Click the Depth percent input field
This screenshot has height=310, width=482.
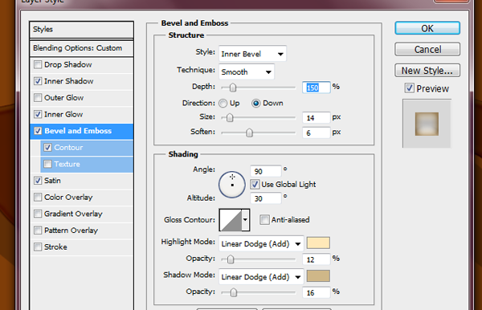[316, 88]
